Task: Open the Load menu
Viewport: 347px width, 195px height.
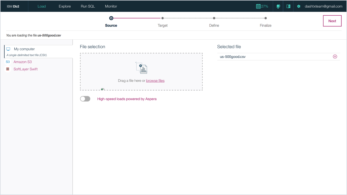Action: [x=42, y=6]
